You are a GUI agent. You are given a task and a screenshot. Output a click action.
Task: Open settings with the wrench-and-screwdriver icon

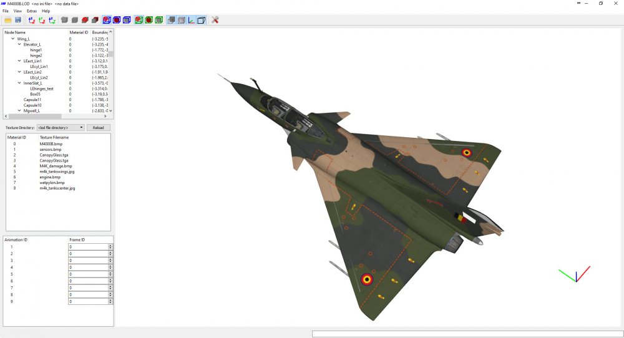(x=215, y=20)
